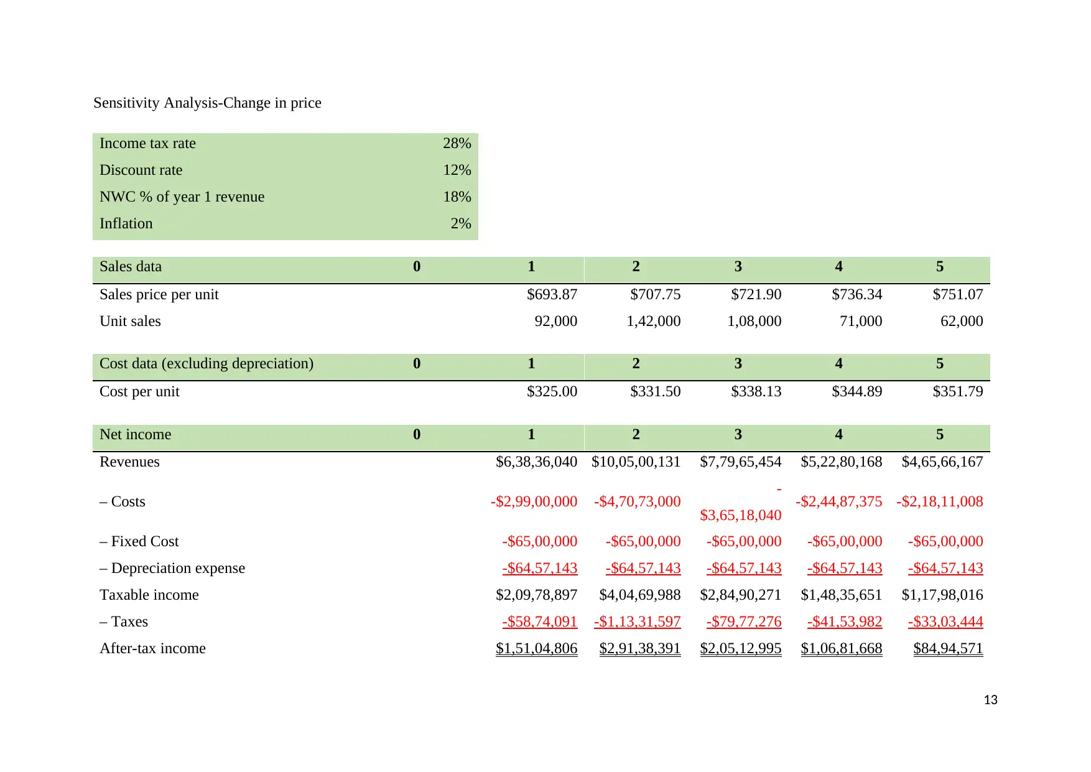Click sales price $751.07
The image size is (1091, 772).
pyautogui.click(x=957, y=294)
